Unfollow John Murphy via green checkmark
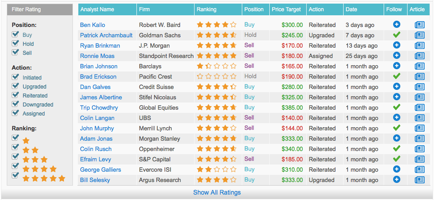The height and width of the screenshot is (200, 435). pos(397,128)
